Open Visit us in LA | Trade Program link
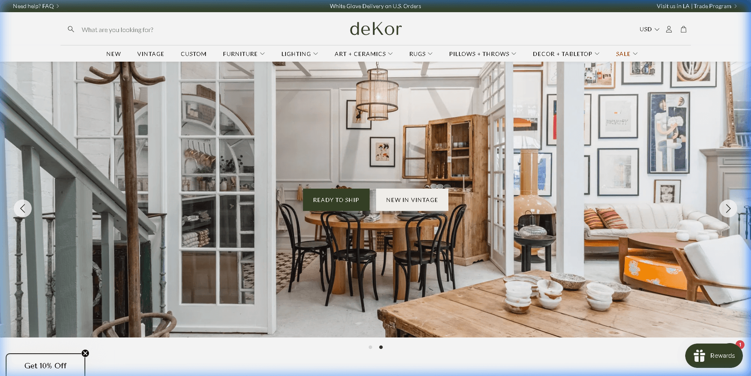This screenshot has width=751, height=376. (x=697, y=6)
